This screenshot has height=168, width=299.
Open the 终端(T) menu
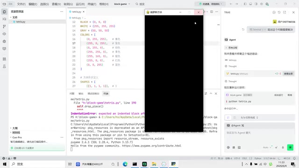click(92, 4)
